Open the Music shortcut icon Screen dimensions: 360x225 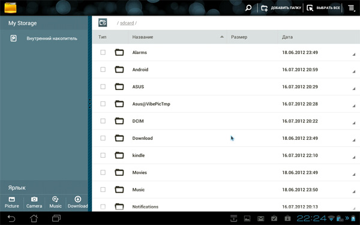click(x=55, y=199)
